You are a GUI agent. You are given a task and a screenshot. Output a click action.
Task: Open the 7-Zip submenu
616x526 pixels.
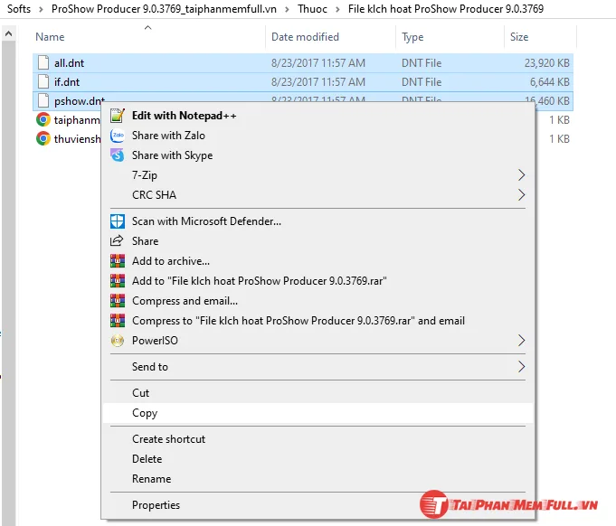(x=317, y=175)
